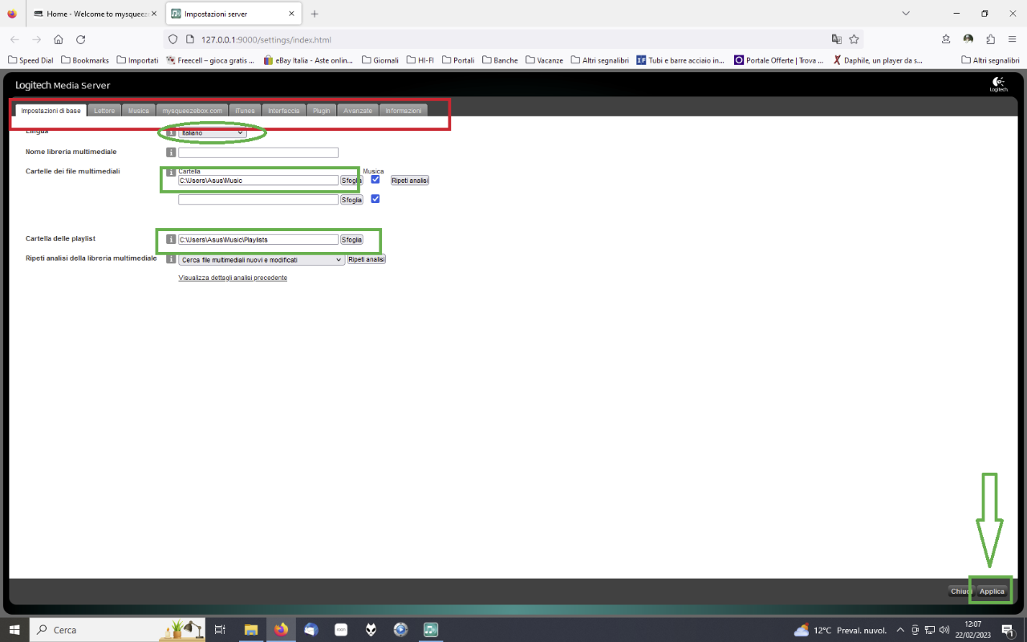The width and height of the screenshot is (1027, 642).
Task: Open the 'eBay Italia - Aste online' bookmark
Action: point(307,60)
